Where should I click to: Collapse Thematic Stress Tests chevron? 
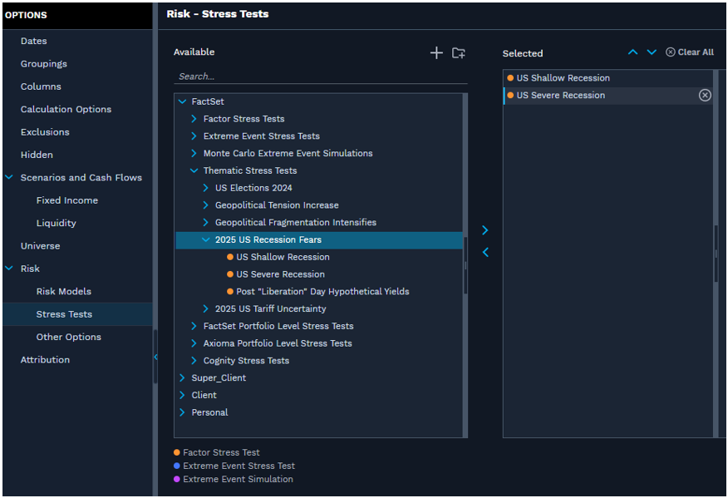tap(194, 170)
